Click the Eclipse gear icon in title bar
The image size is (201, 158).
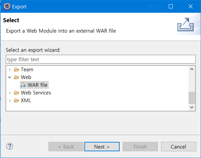[x=7, y=6]
